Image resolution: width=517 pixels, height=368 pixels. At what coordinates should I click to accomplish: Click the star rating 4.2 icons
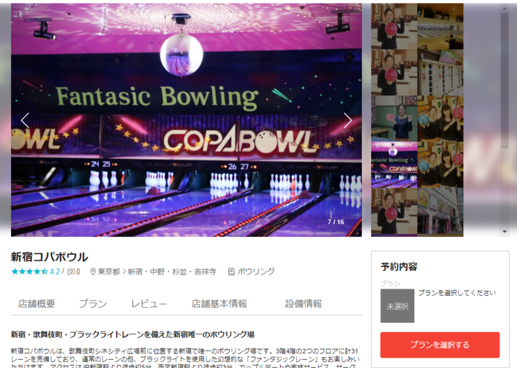click(x=29, y=272)
